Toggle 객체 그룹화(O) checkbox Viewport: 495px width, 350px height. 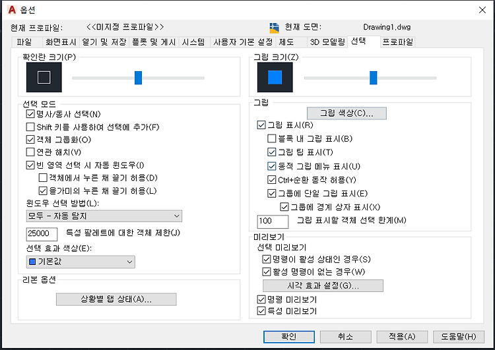pos(30,140)
